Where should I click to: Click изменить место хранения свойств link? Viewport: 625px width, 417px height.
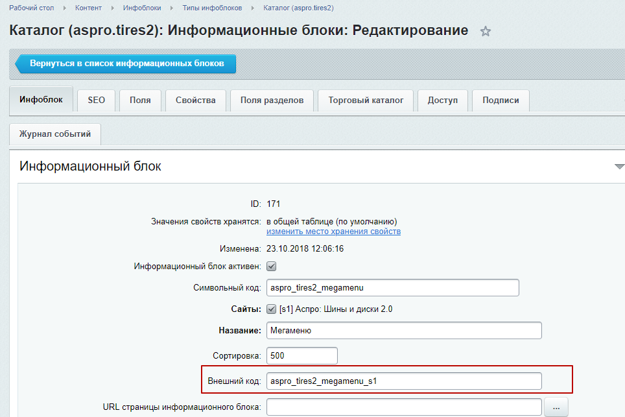point(333,232)
